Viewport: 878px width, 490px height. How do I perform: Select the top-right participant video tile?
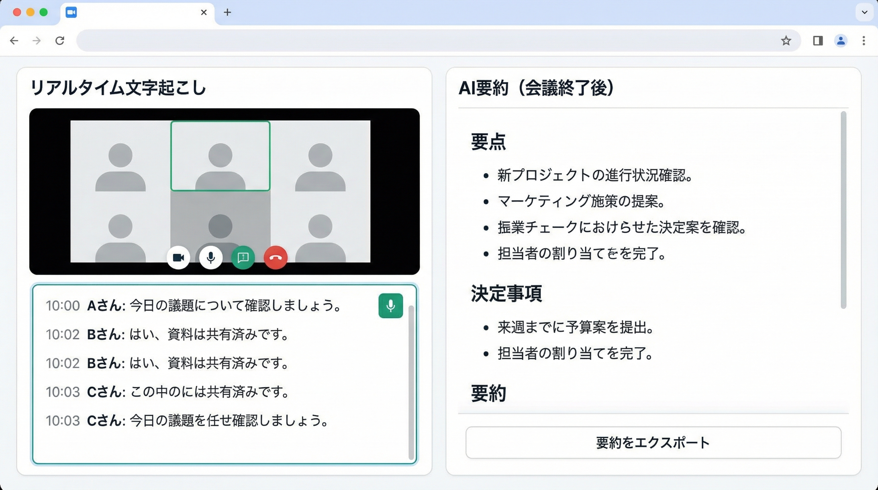320,156
